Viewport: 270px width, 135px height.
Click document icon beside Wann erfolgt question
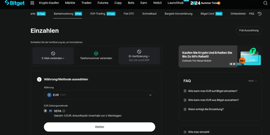(185, 109)
